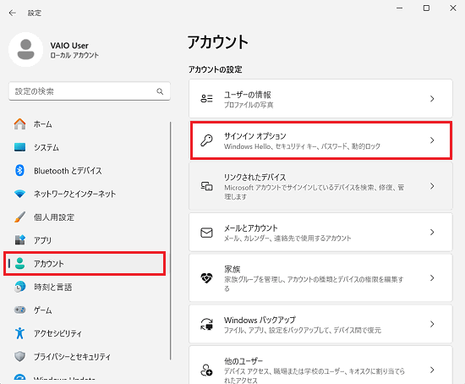Select アクセシビリティ in the sidebar
Screen dimensions: 465x384
coord(86,333)
